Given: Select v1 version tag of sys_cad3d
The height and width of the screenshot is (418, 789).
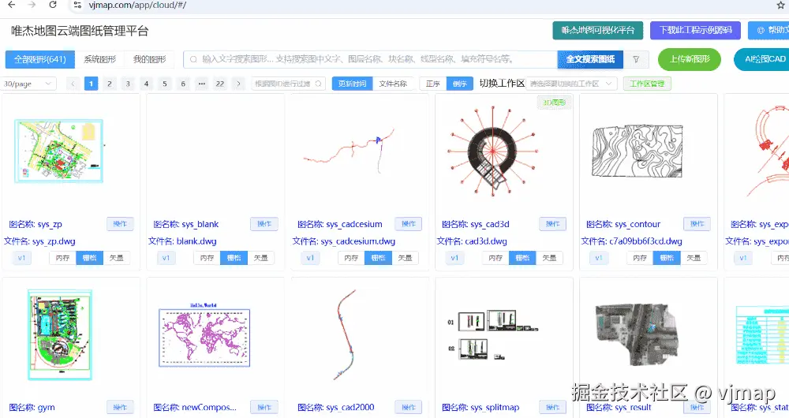Looking at the screenshot, I should 454,258.
